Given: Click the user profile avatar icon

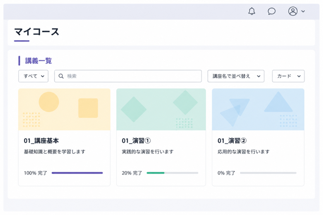Looking at the screenshot, I should click(x=293, y=11).
